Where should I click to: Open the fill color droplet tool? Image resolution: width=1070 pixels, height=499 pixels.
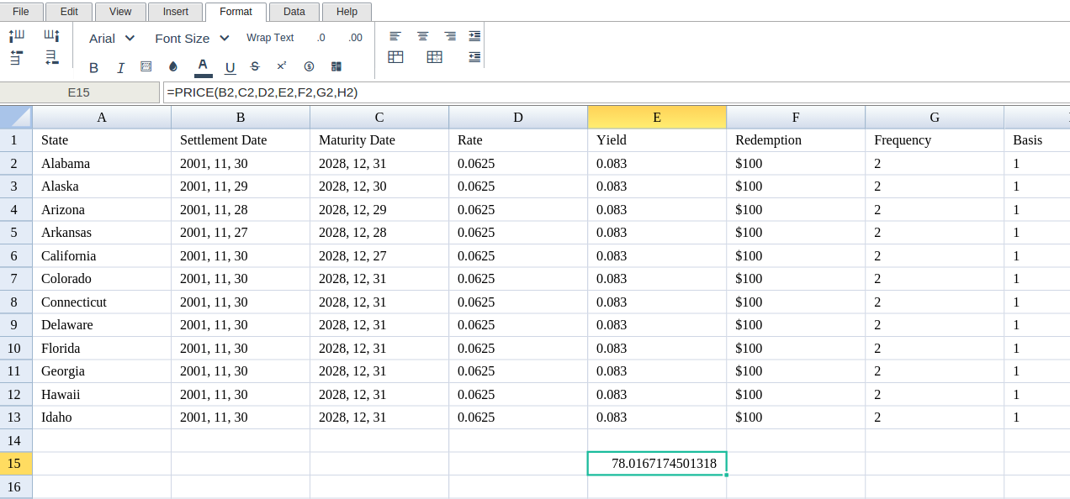173,66
